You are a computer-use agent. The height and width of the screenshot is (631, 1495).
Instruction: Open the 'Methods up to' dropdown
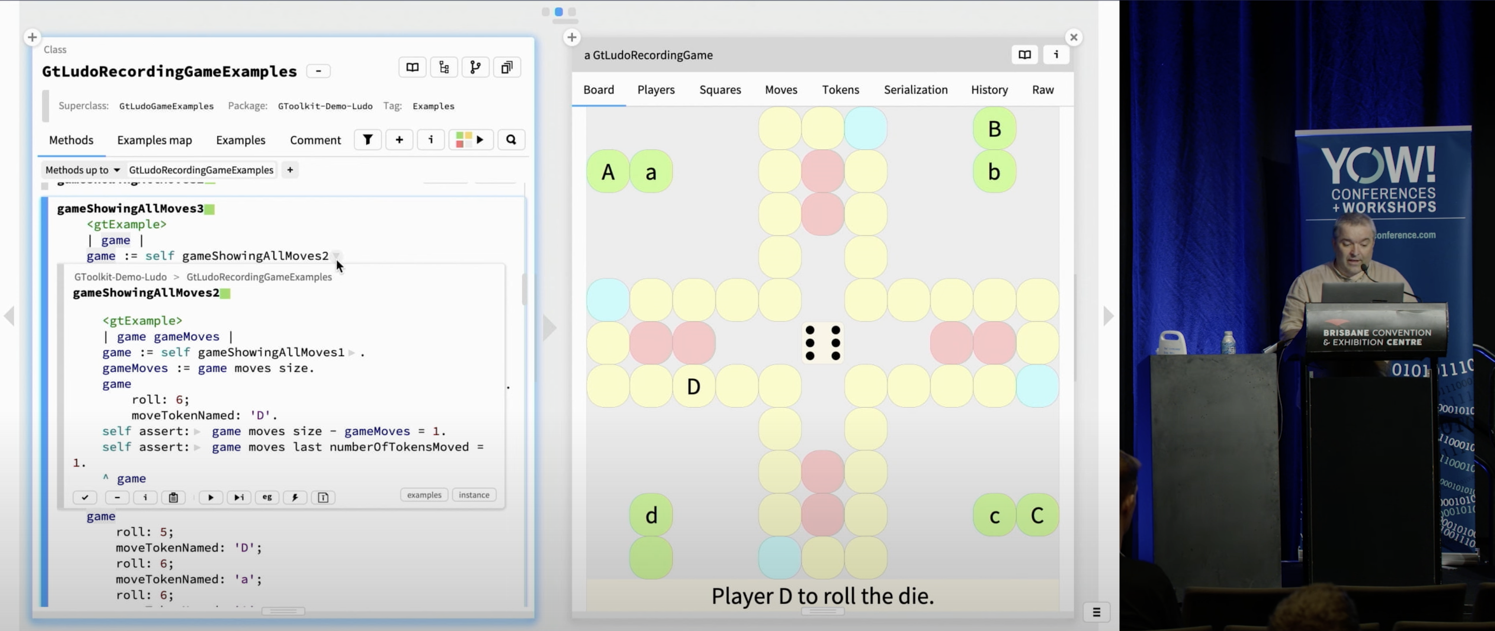pos(83,170)
